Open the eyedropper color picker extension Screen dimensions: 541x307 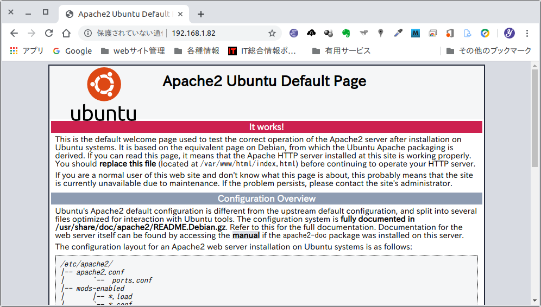coord(398,33)
